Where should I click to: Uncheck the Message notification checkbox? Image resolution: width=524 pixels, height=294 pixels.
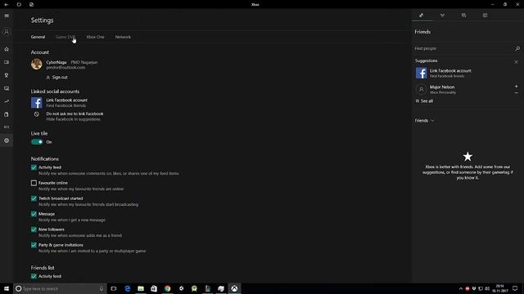(x=34, y=214)
